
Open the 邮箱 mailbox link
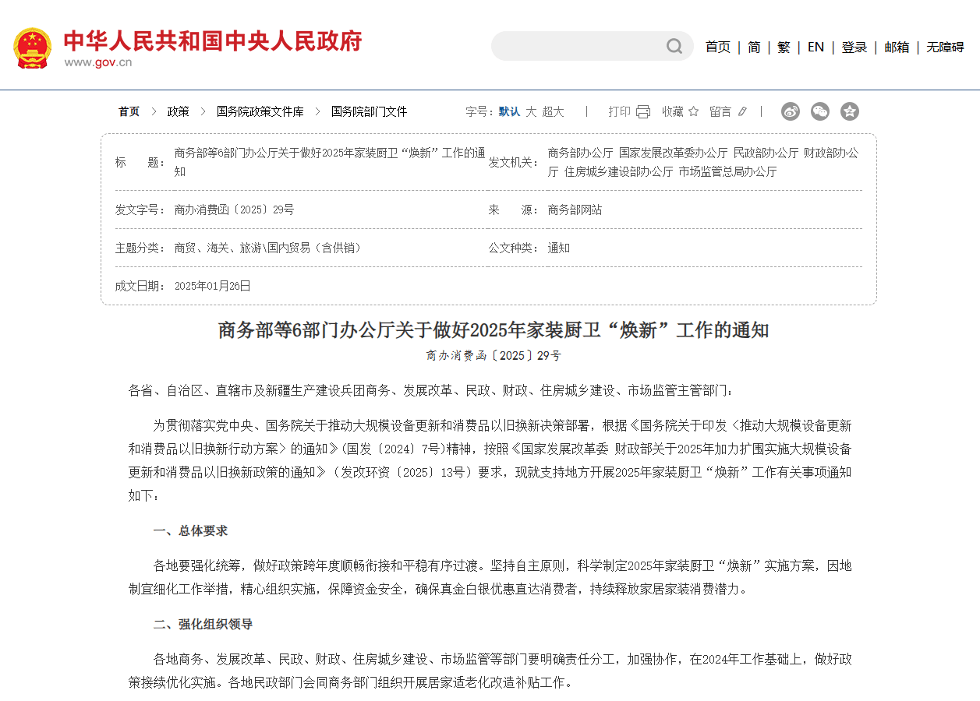pyautogui.click(x=897, y=47)
